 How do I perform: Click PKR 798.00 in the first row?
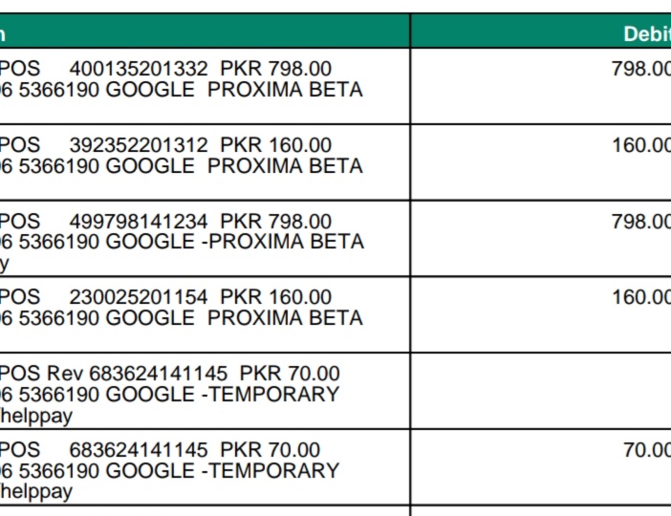click(276, 69)
